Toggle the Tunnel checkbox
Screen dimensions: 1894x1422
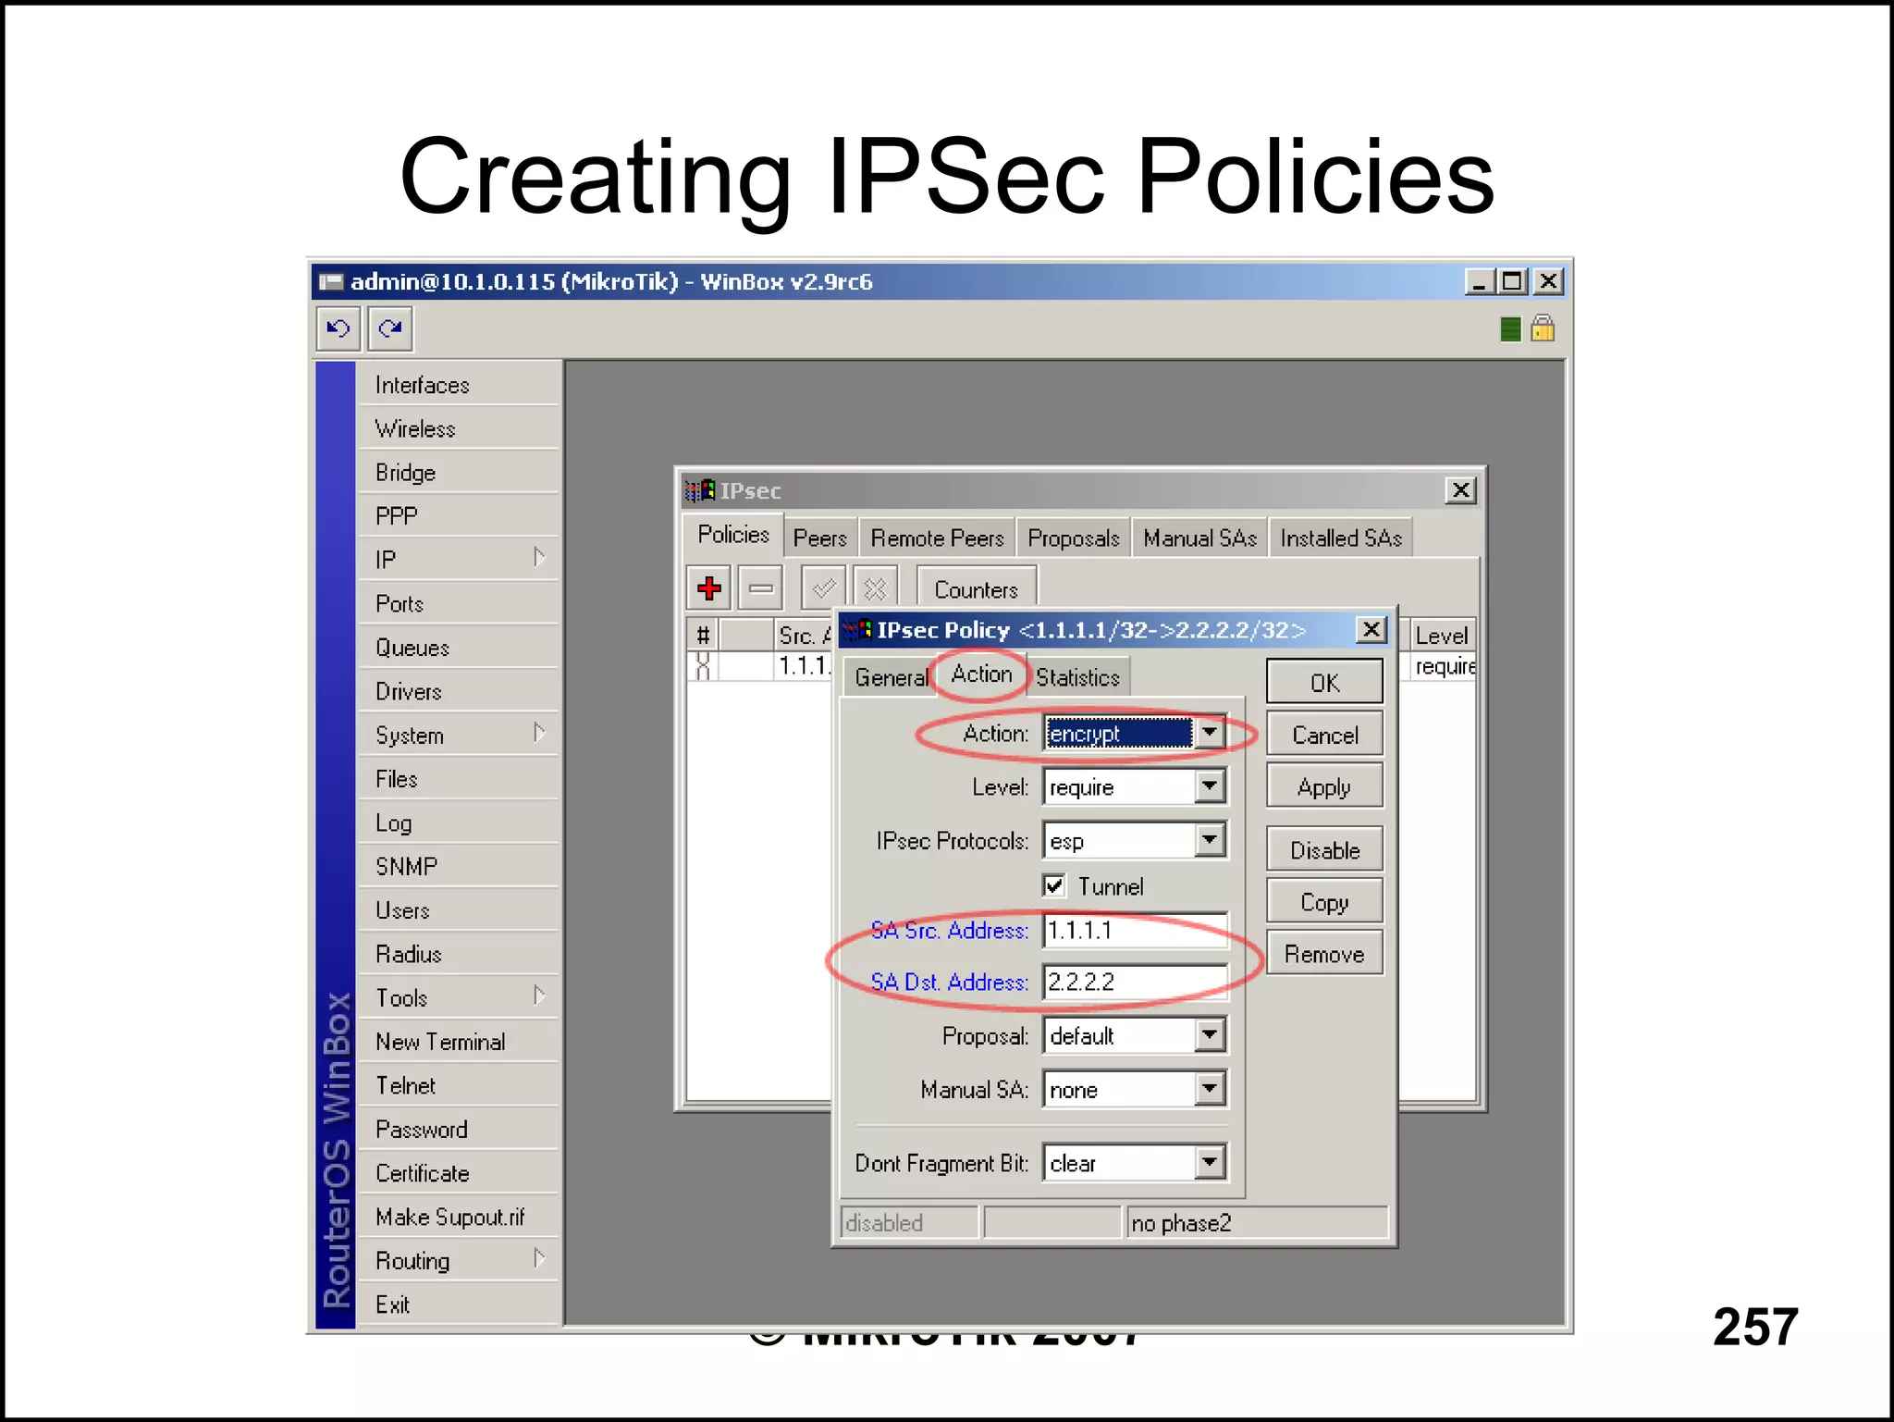click(1053, 885)
